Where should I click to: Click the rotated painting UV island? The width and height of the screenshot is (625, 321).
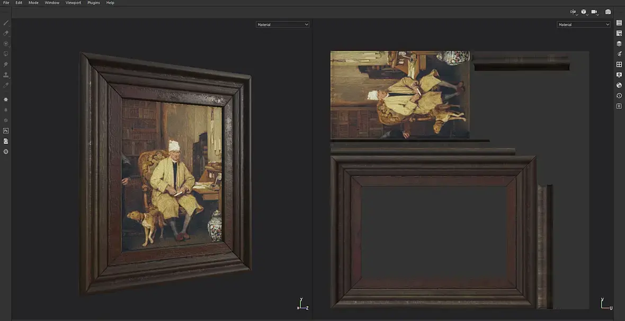[x=400, y=95]
